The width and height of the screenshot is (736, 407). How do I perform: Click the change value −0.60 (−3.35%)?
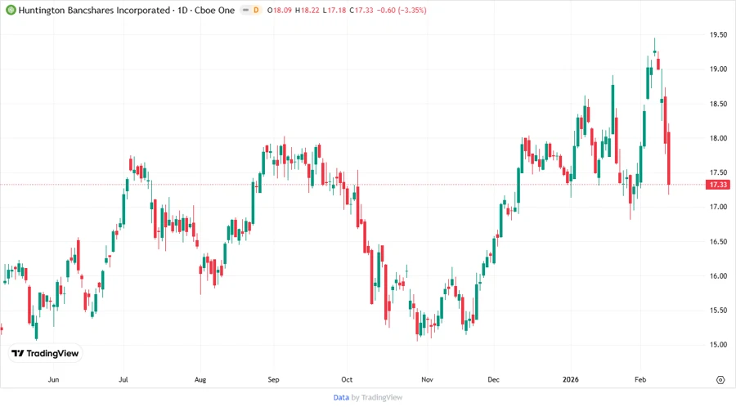click(402, 10)
